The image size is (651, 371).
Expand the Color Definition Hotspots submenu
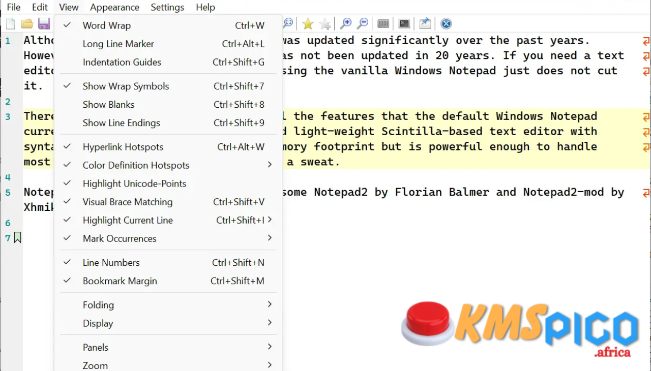coord(168,165)
